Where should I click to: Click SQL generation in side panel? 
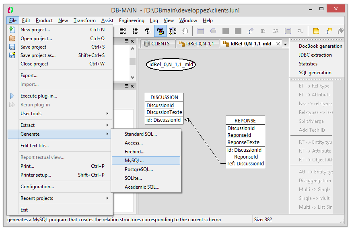point(315,73)
